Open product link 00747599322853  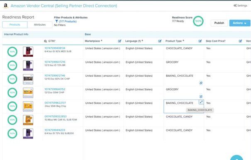point(56,116)
